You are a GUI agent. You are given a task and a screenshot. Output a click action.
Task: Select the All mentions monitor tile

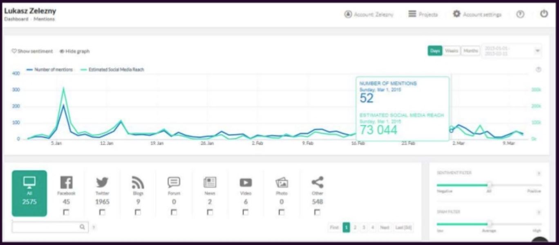29,193
